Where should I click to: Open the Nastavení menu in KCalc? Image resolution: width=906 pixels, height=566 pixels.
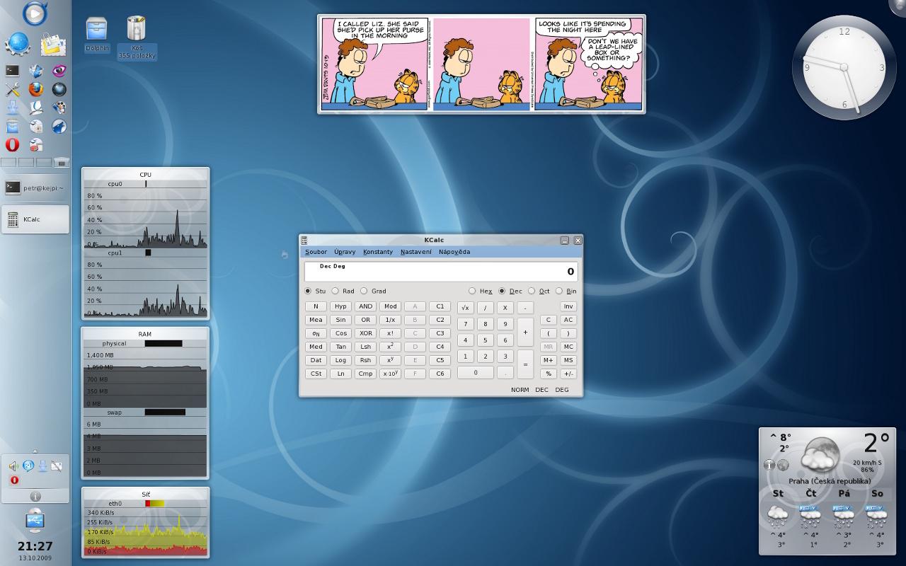click(415, 252)
